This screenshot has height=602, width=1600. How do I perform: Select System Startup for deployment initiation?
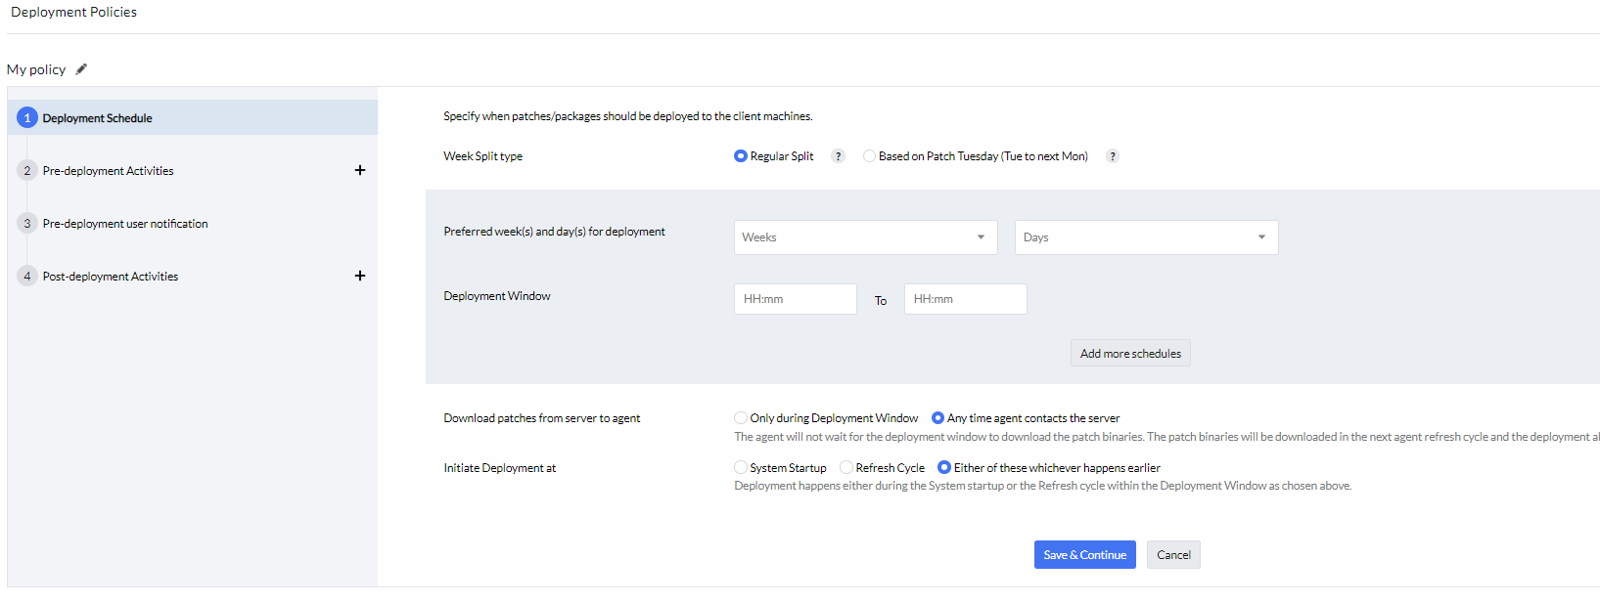pos(741,468)
